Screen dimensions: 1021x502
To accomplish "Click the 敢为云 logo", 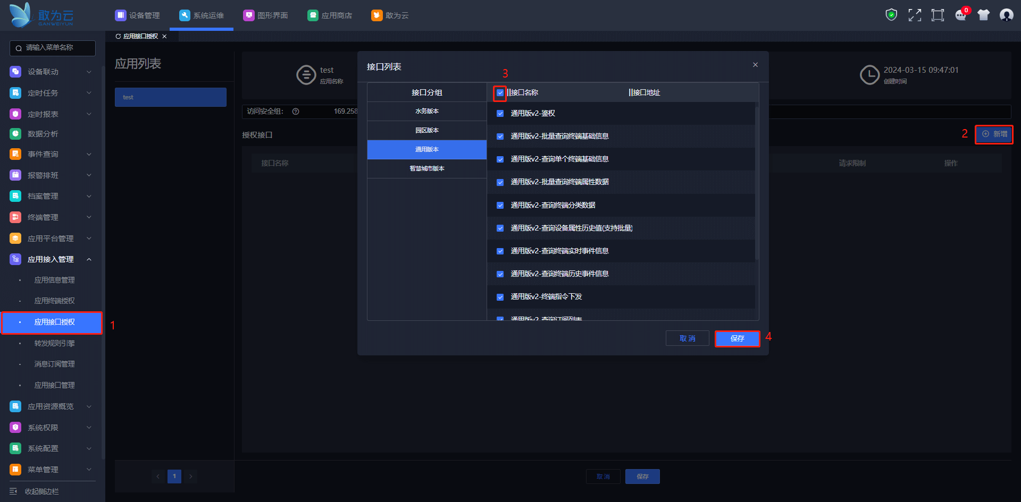I will click(41, 15).
